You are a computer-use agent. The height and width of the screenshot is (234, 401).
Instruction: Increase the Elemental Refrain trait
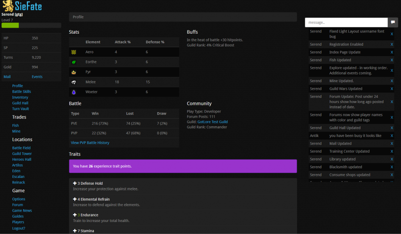(75, 199)
